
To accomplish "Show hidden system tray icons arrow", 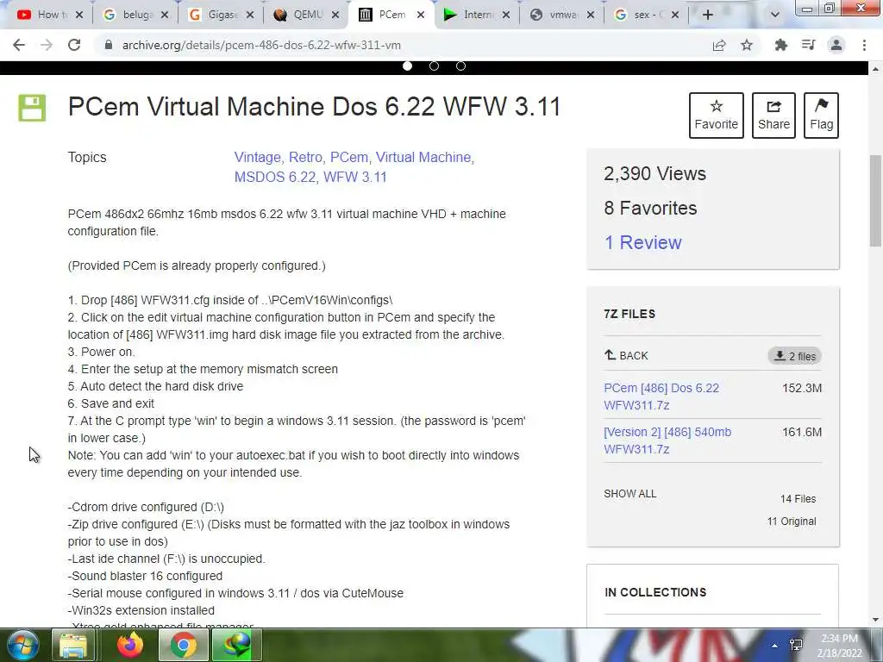I will point(775,646).
